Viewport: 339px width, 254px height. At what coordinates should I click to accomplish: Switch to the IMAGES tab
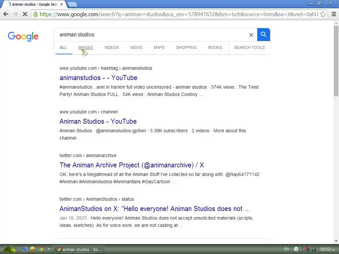coord(86,48)
